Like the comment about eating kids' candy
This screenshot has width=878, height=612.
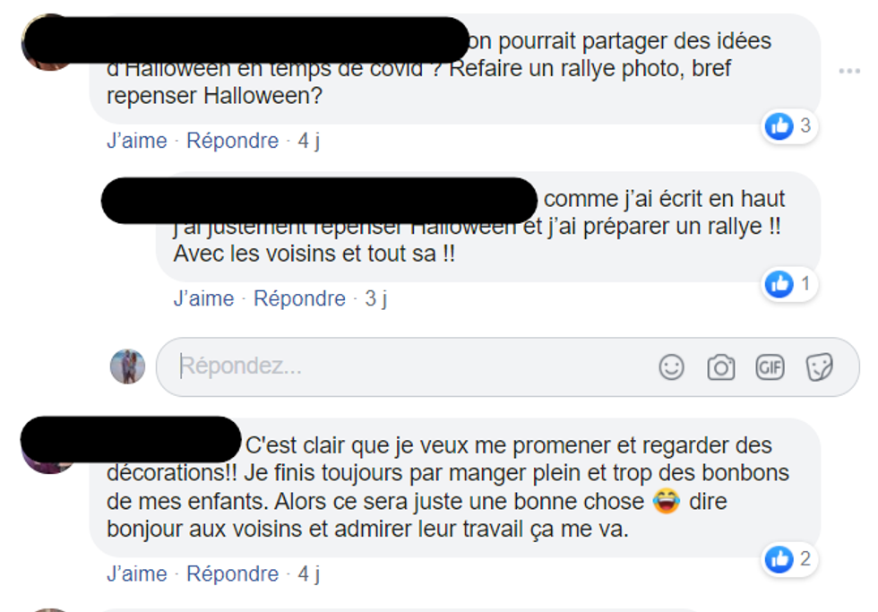136,574
